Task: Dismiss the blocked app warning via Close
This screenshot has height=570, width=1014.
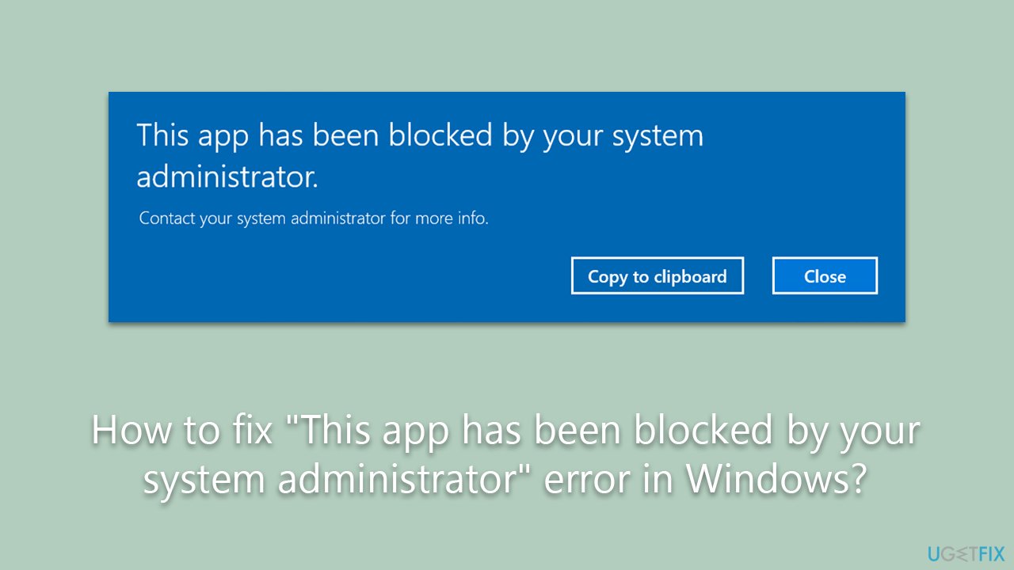Action: pyautogui.click(x=825, y=275)
